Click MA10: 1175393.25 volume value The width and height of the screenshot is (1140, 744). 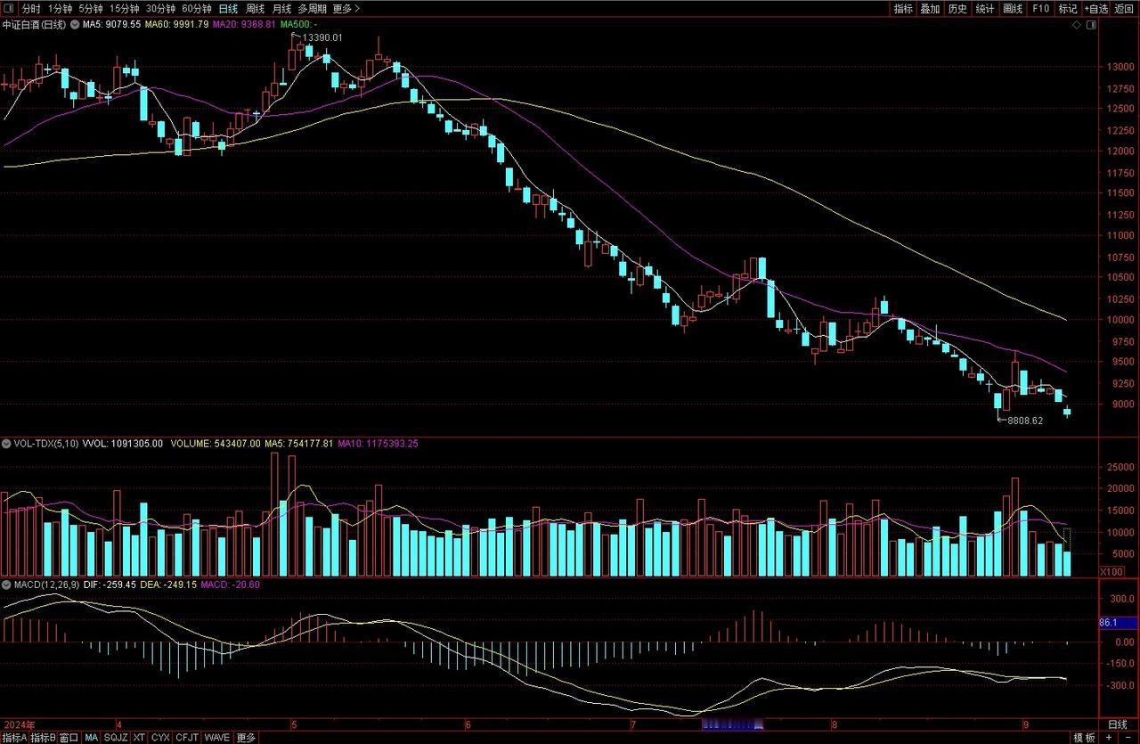pyautogui.click(x=378, y=443)
